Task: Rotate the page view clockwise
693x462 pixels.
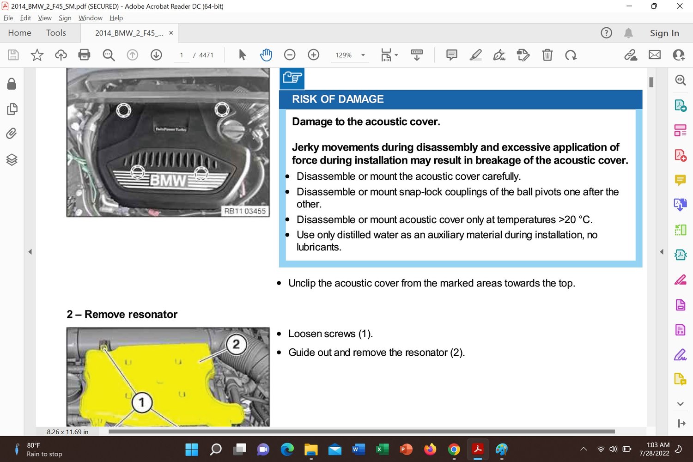Action: (x=571, y=55)
